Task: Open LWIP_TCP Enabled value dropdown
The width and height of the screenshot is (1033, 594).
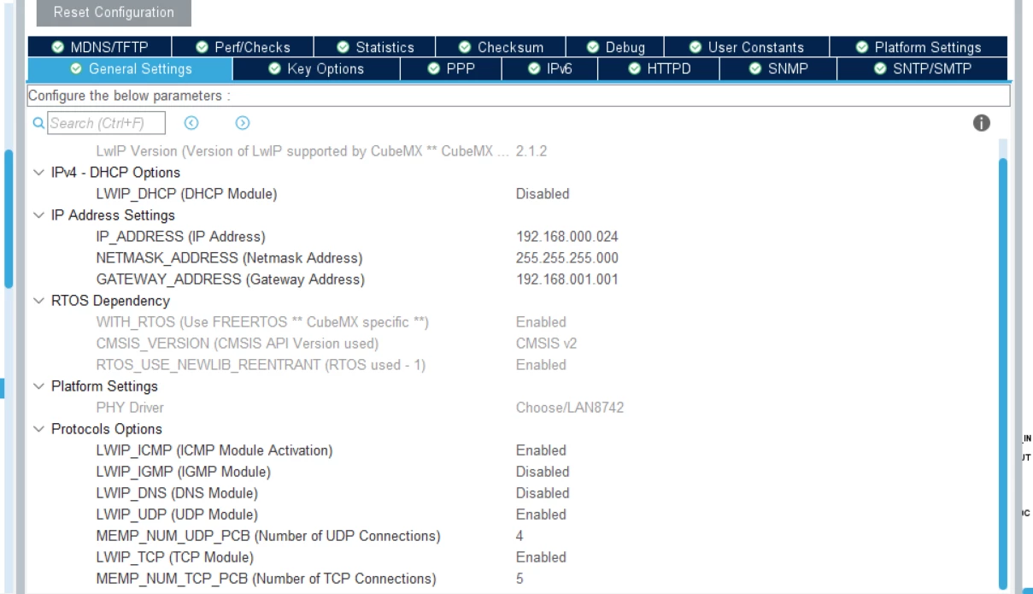Action: click(x=541, y=557)
